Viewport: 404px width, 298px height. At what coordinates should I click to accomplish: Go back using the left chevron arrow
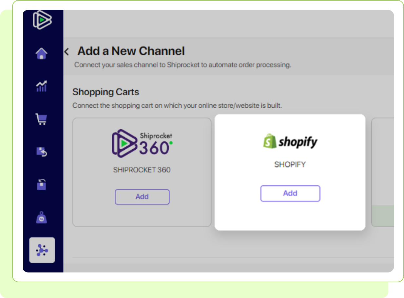tap(67, 51)
